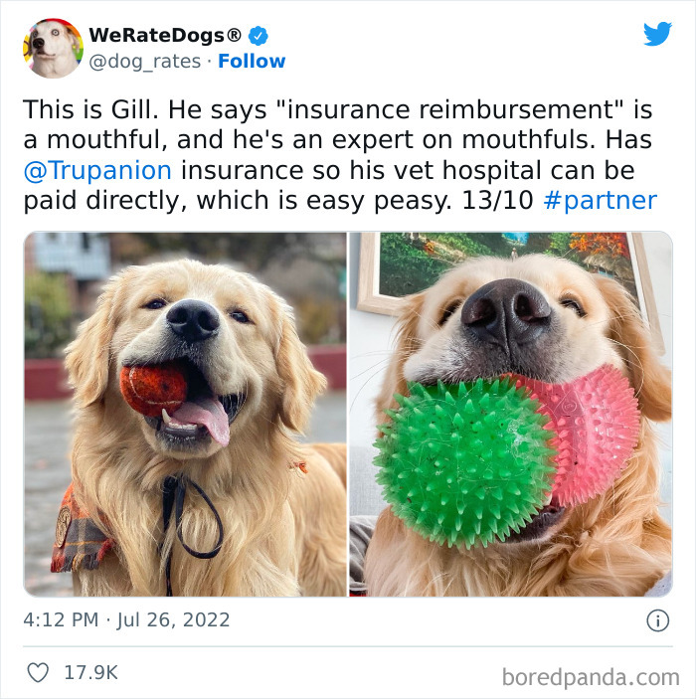Open the tweet info circle icon
This screenshot has width=696, height=699.
657,620
